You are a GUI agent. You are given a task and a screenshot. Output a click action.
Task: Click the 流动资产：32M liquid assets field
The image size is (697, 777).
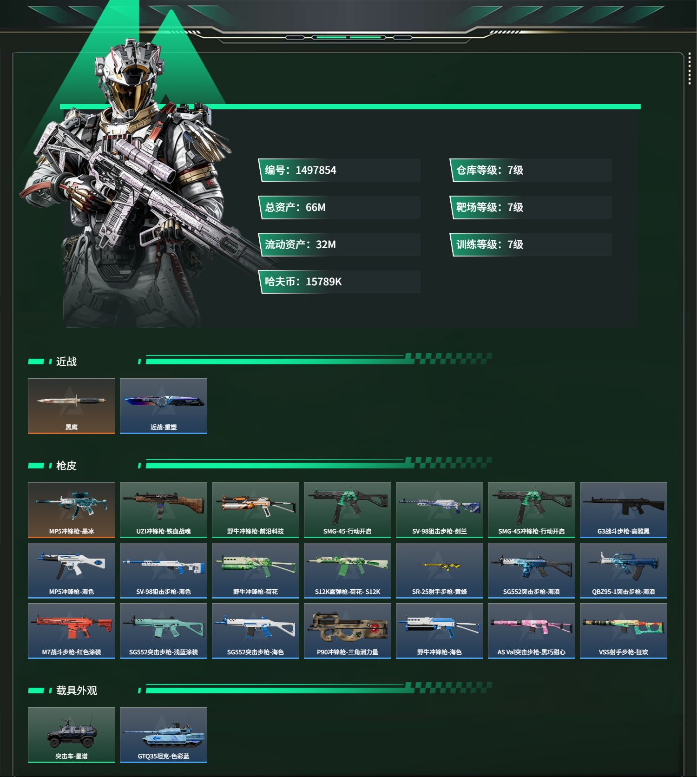point(340,244)
